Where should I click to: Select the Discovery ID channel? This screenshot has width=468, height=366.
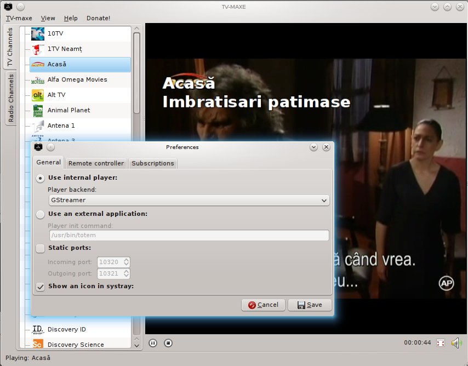point(80,330)
